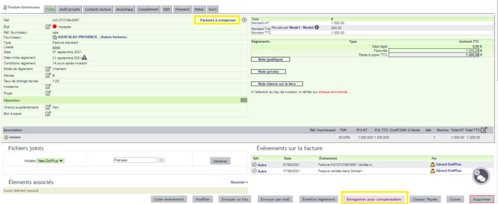Click the info icon beside Mode2
Screen dimensions: 498x204
[317, 28]
